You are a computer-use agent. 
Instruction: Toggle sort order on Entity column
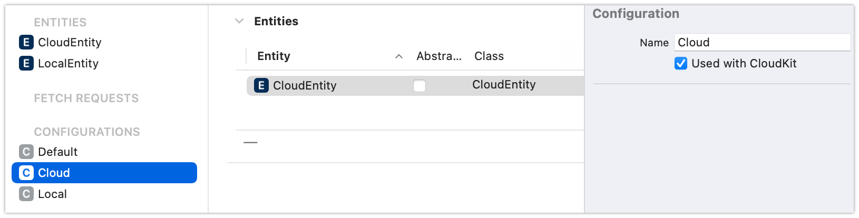click(x=399, y=56)
